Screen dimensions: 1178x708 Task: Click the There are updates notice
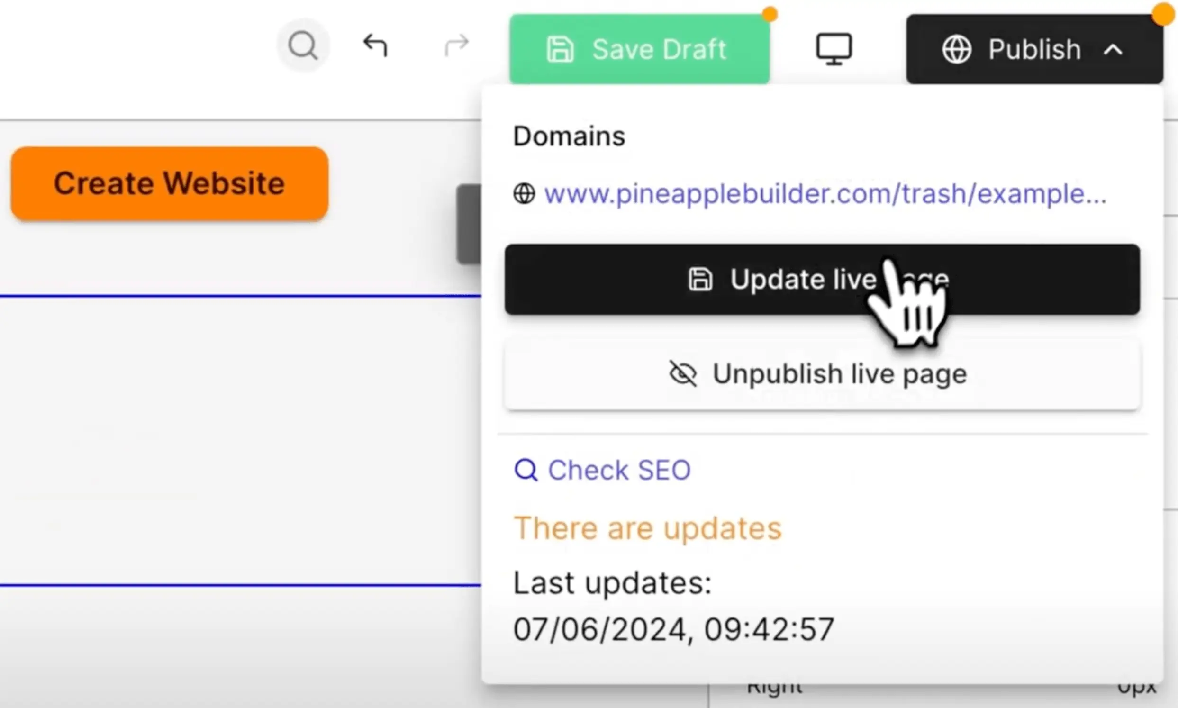(x=647, y=528)
